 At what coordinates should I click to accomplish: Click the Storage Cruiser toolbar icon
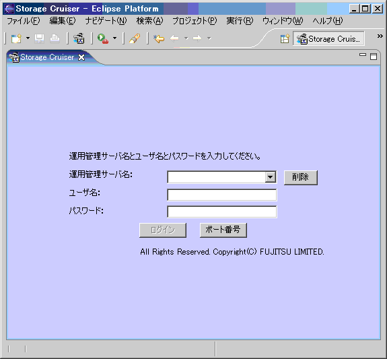(x=79, y=38)
